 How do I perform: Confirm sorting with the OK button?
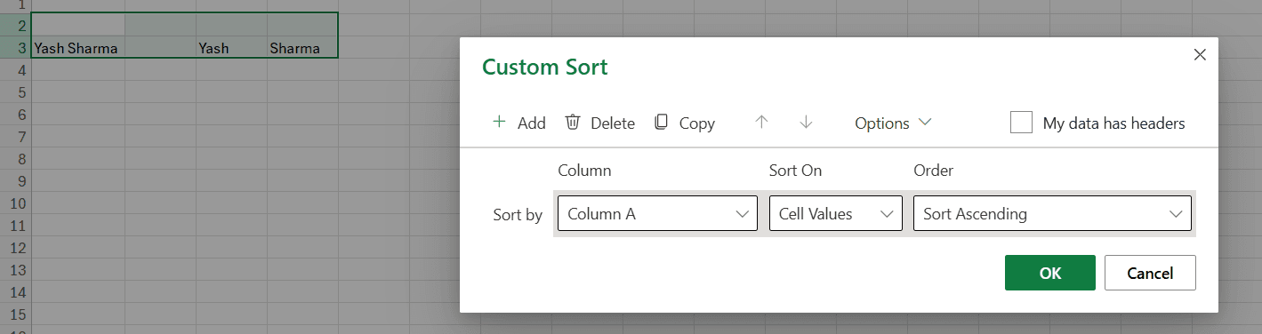1050,273
